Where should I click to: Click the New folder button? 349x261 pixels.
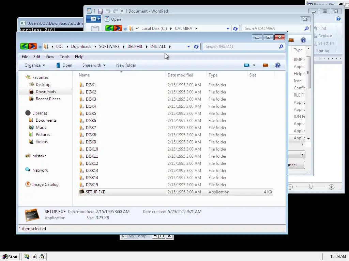126,65
